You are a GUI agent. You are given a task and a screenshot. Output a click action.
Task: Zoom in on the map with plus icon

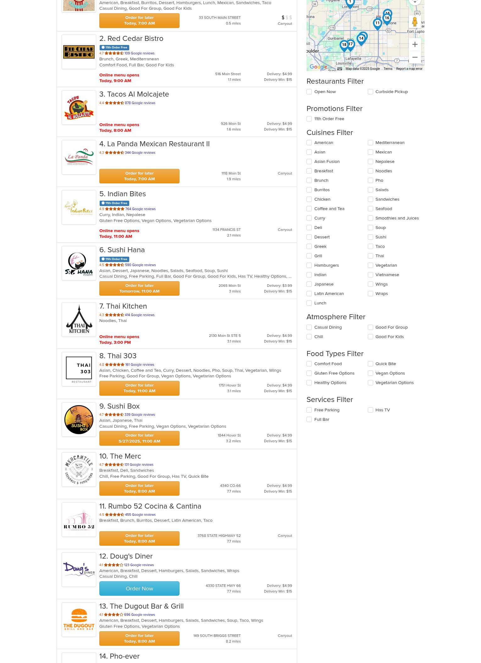415,44
